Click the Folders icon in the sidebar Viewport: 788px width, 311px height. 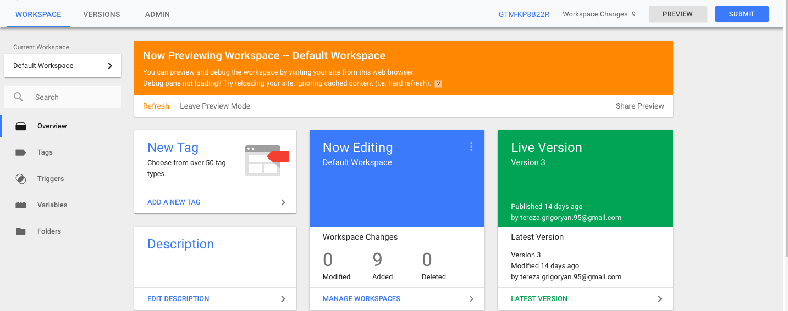(21, 231)
